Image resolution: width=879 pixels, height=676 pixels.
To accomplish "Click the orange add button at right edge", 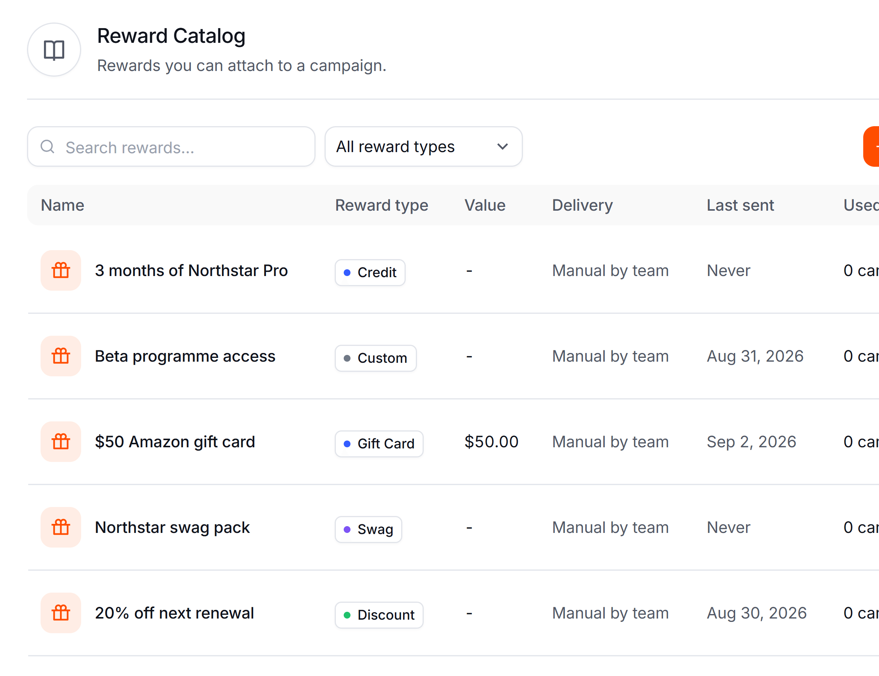I will (x=871, y=146).
